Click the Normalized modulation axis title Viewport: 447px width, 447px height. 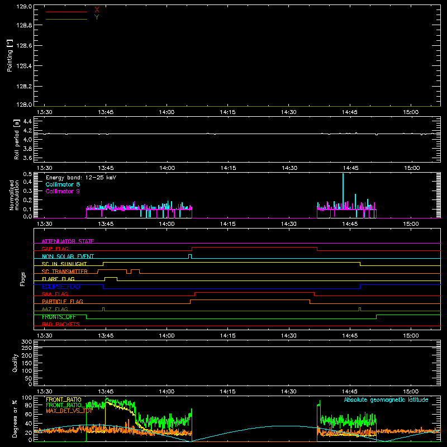14,195
